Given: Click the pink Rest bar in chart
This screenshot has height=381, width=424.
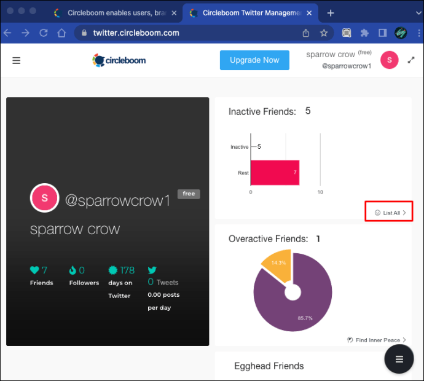Looking at the screenshot, I should click(x=275, y=173).
